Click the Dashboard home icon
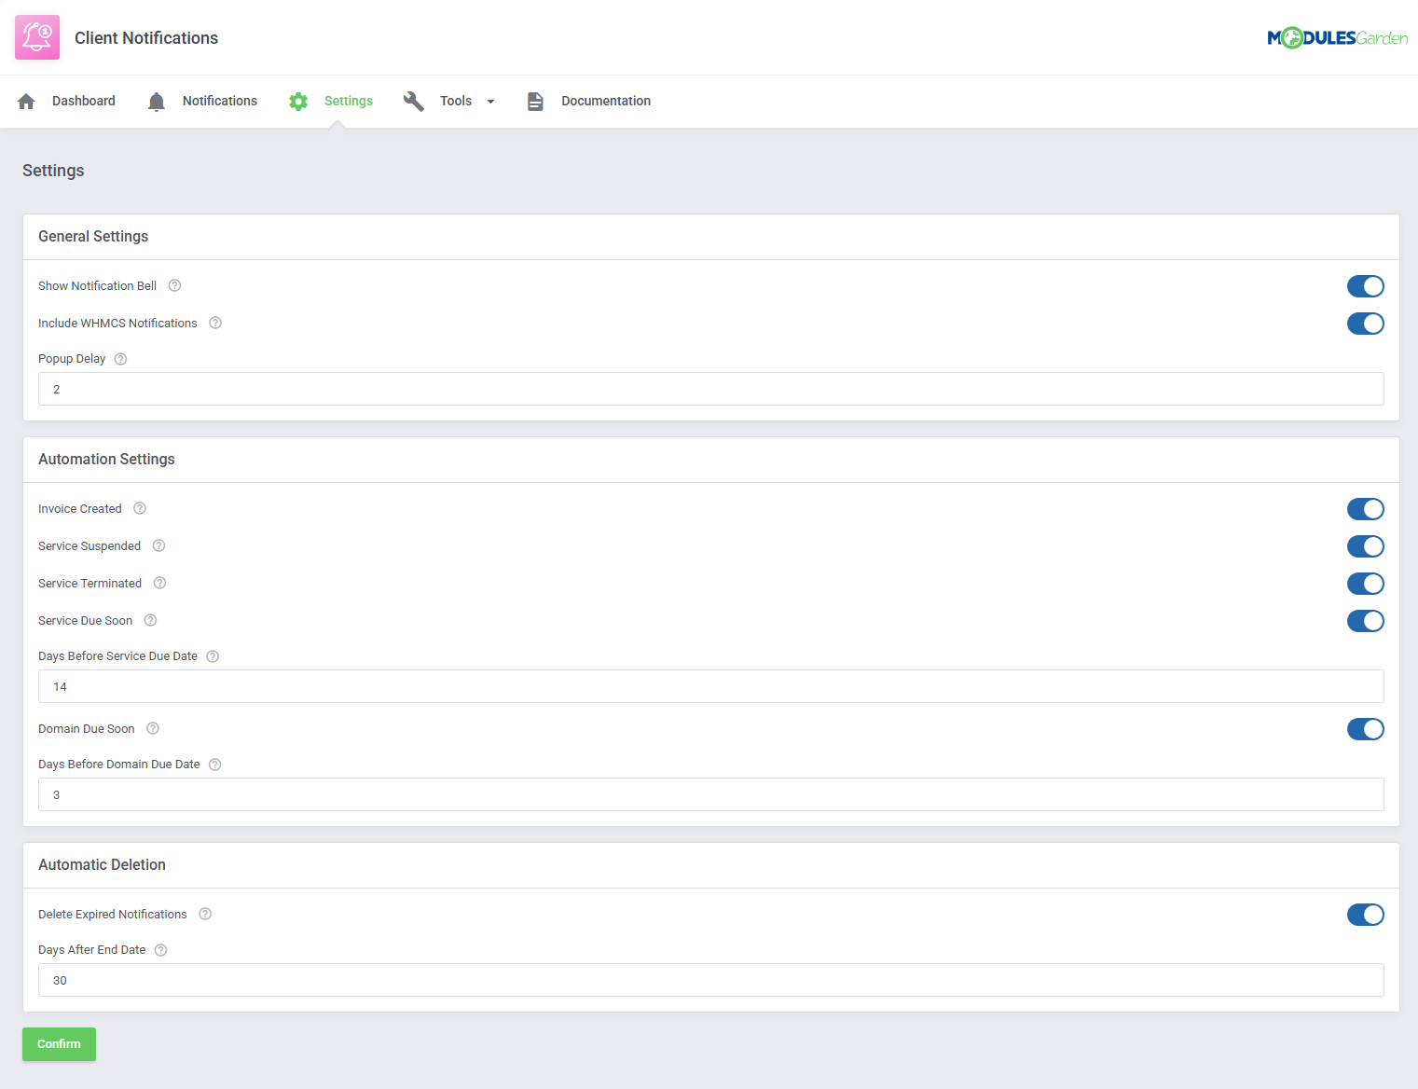 26,102
